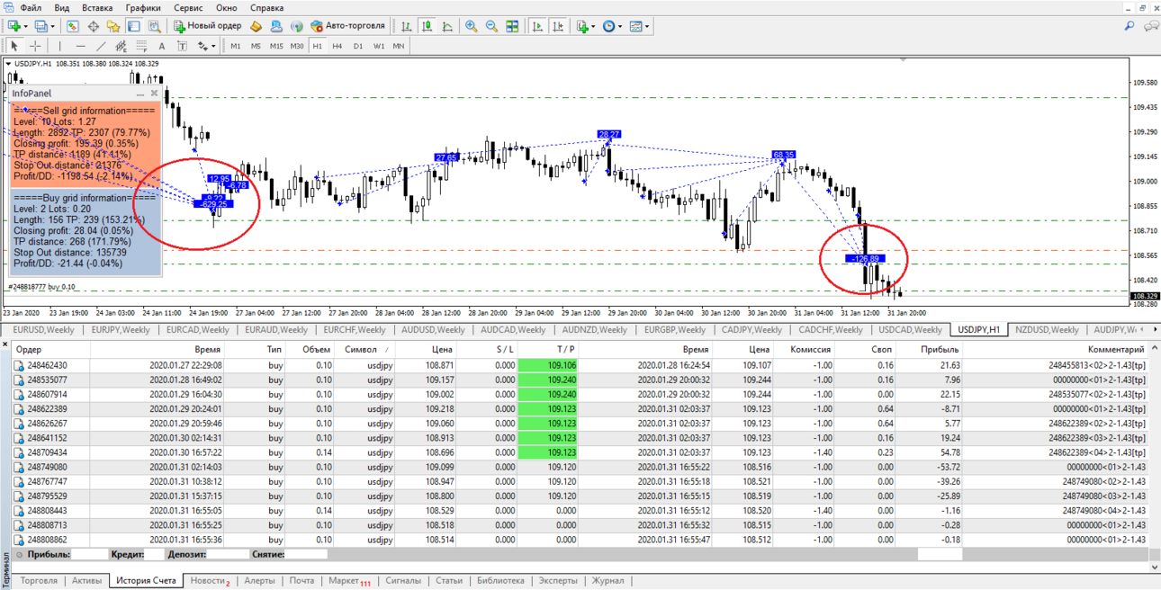Open the Файл menu
Screen dimensions: 1161x590
click(x=31, y=7)
